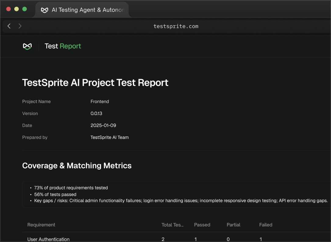Click the testsprite.com address bar
The width and height of the screenshot is (331, 242).
[x=176, y=26]
